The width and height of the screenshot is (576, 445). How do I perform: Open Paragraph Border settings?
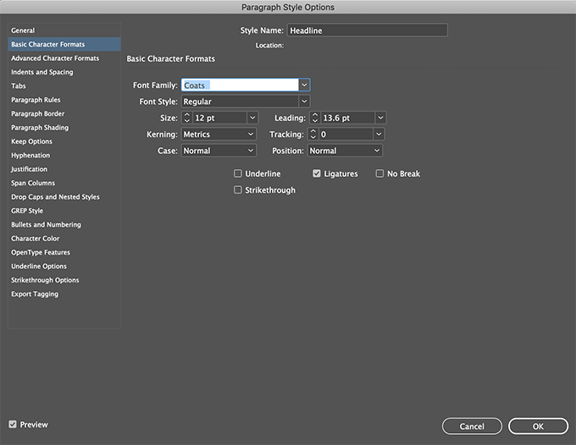coord(64,113)
